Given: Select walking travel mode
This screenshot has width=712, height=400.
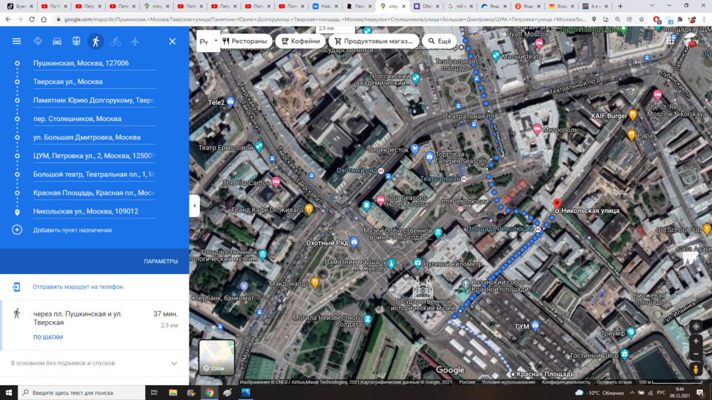Looking at the screenshot, I should 96,41.
